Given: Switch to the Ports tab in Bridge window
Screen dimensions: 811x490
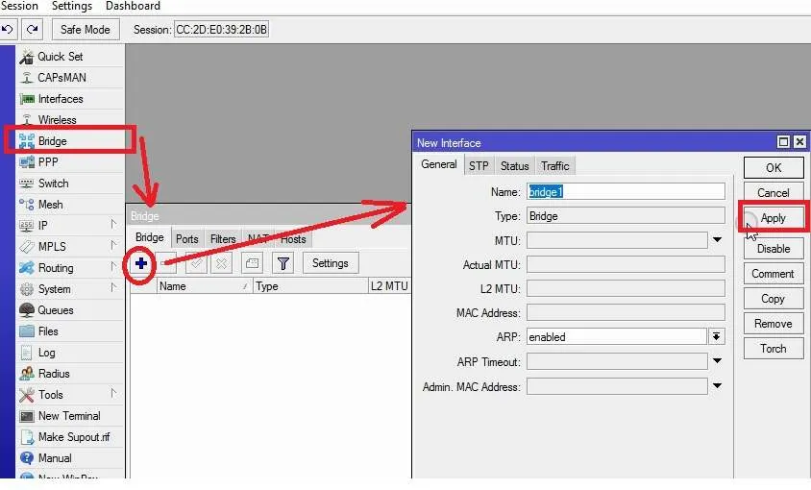Looking at the screenshot, I should pyautogui.click(x=187, y=239).
